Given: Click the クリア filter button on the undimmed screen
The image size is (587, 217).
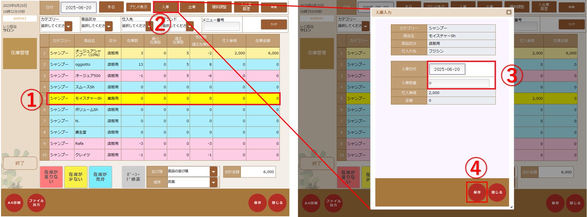Looking at the screenshot, I should pyautogui.click(x=274, y=24).
